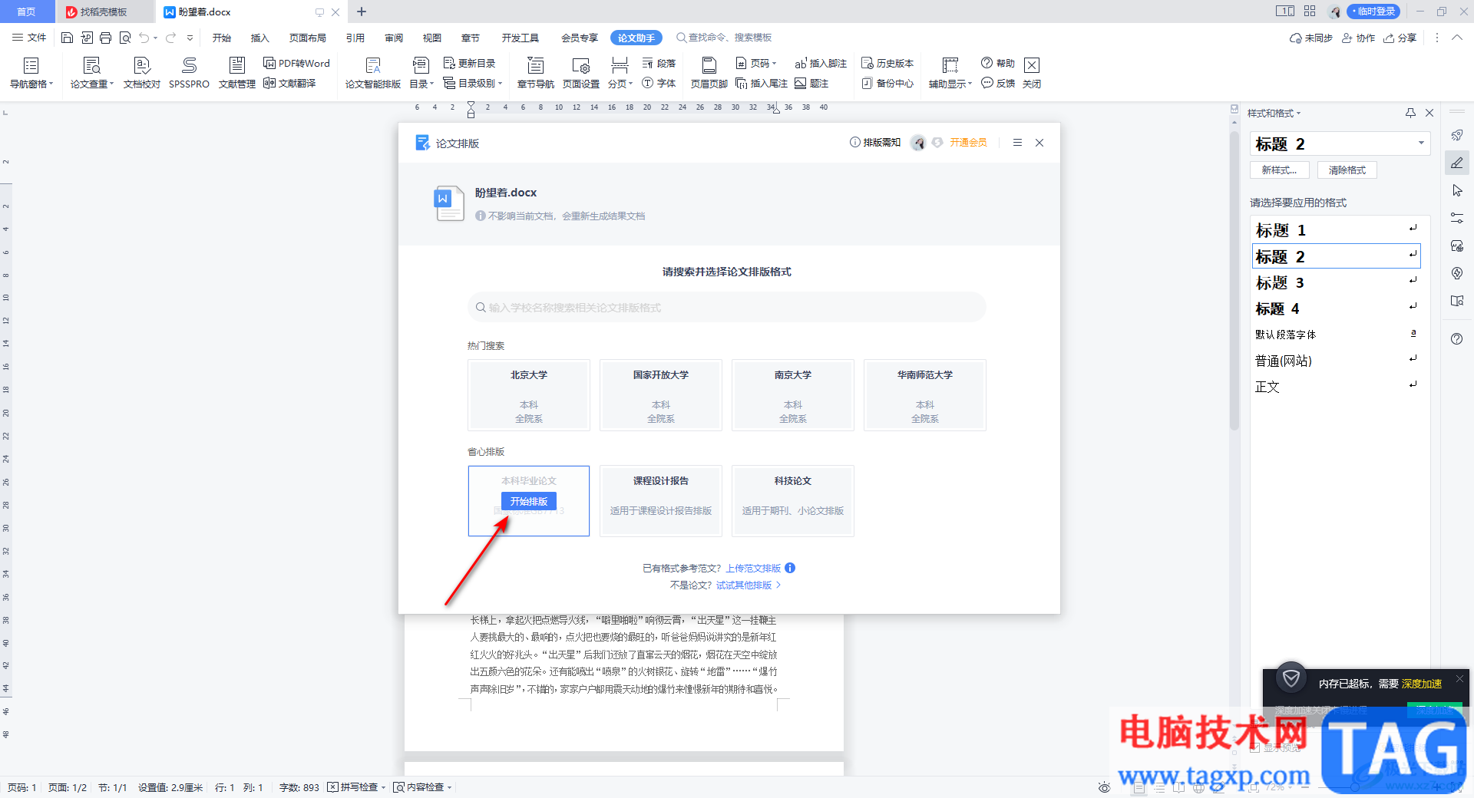Open the quick access toolbar customize arrow
The height and width of the screenshot is (798, 1474).
190,38
